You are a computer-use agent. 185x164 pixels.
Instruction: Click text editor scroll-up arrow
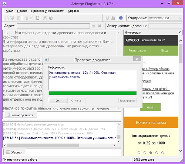pos(118,33)
